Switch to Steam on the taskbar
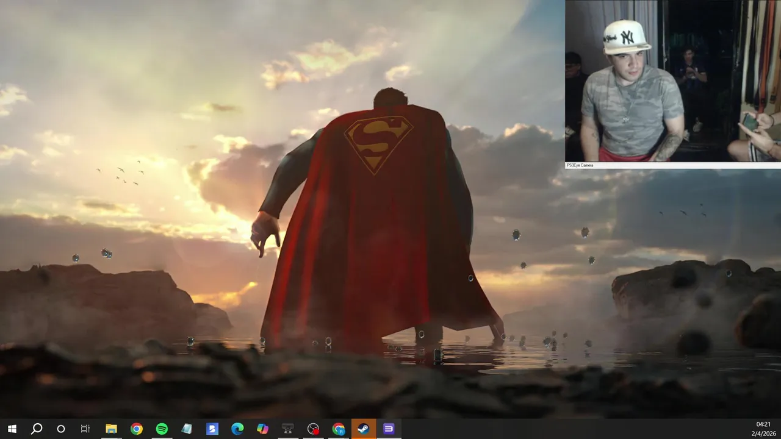The height and width of the screenshot is (439, 781). click(x=363, y=429)
